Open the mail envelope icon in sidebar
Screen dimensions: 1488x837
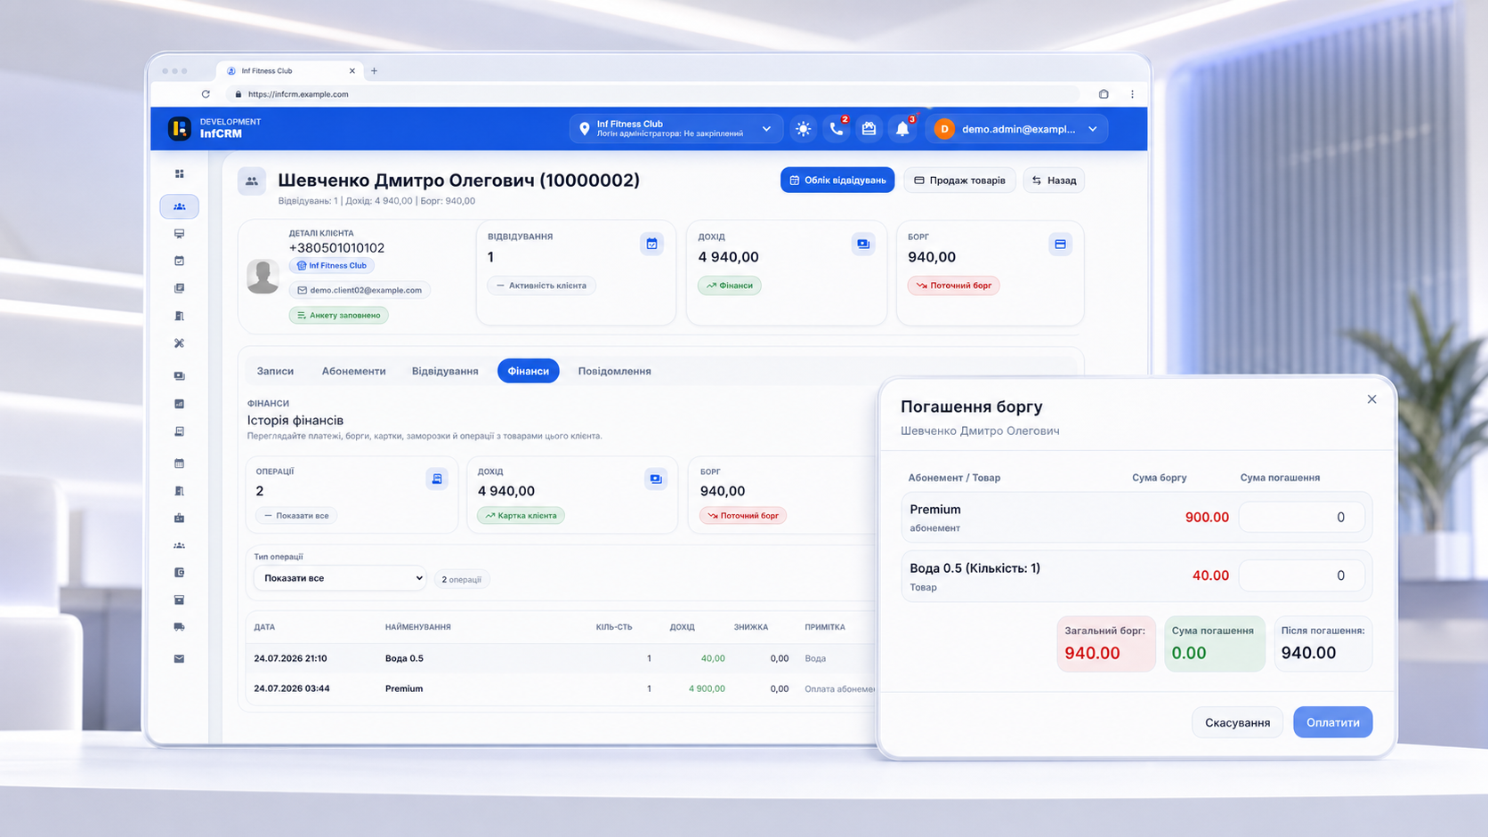(x=179, y=659)
